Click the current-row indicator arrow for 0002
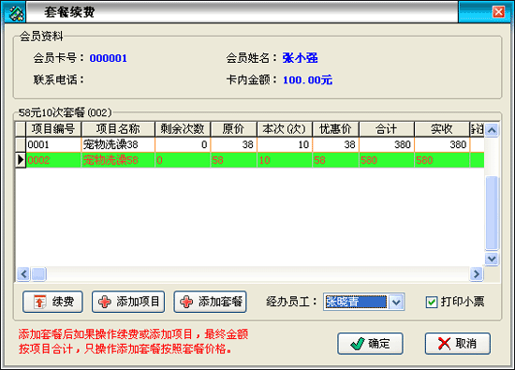 (21, 160)
